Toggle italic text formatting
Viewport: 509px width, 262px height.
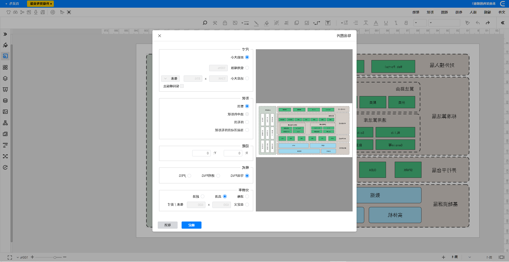(396, 23)
